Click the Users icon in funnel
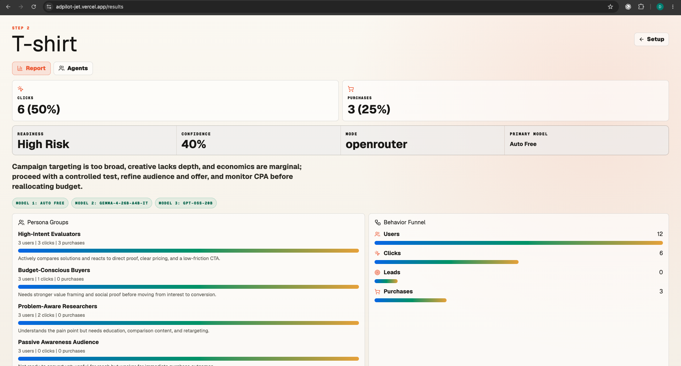 point(377,234)
